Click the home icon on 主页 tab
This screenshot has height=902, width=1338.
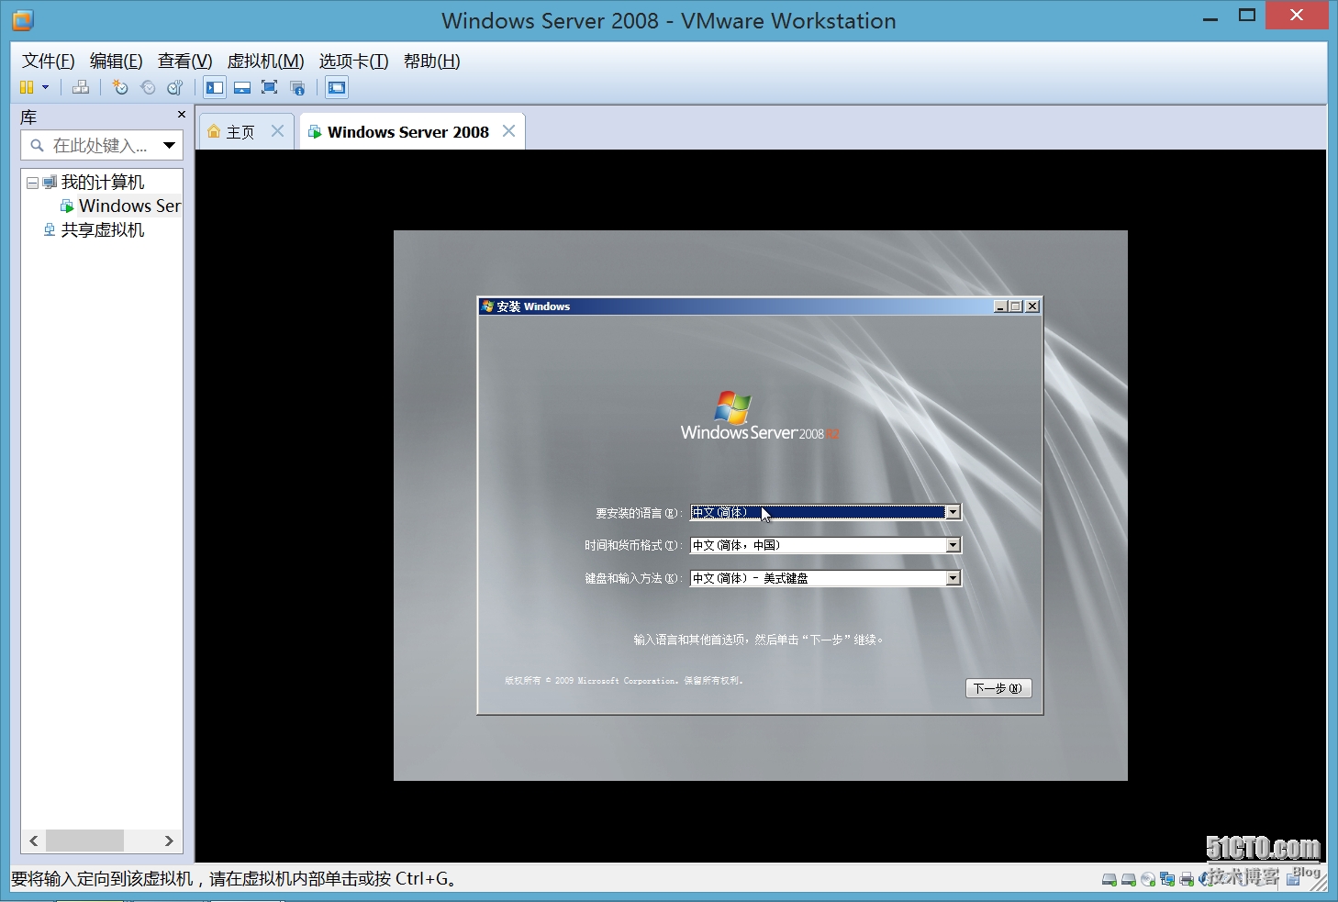click(214, 132)
